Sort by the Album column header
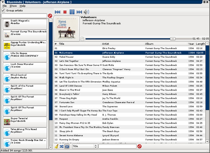The width and height of the screenshot is (210, 153). [x=166, y=44]
